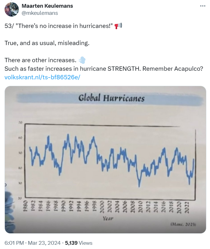This screenshot has height=249, width=210.
Task: Click the 5,139 Views count
Action: (79, 243)
